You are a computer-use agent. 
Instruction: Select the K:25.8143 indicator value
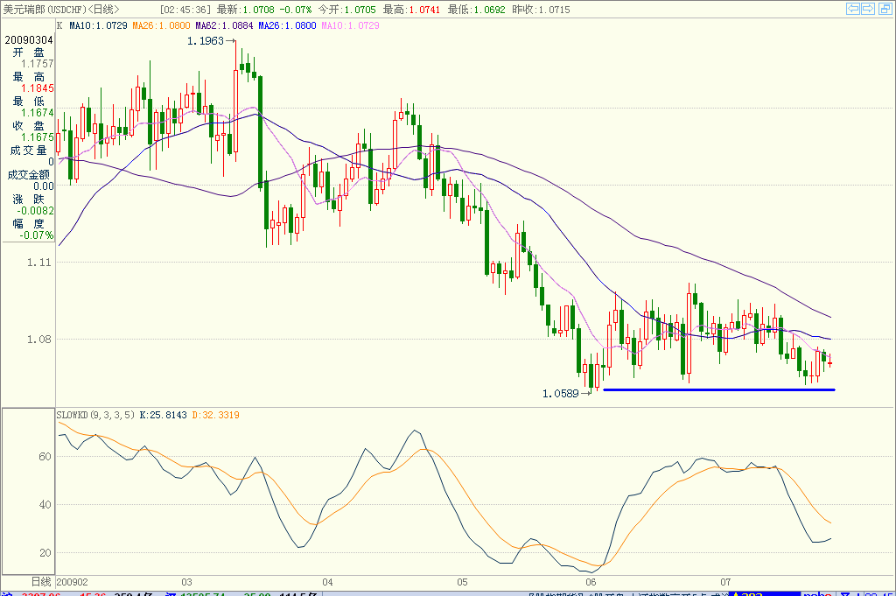point(163,415)
